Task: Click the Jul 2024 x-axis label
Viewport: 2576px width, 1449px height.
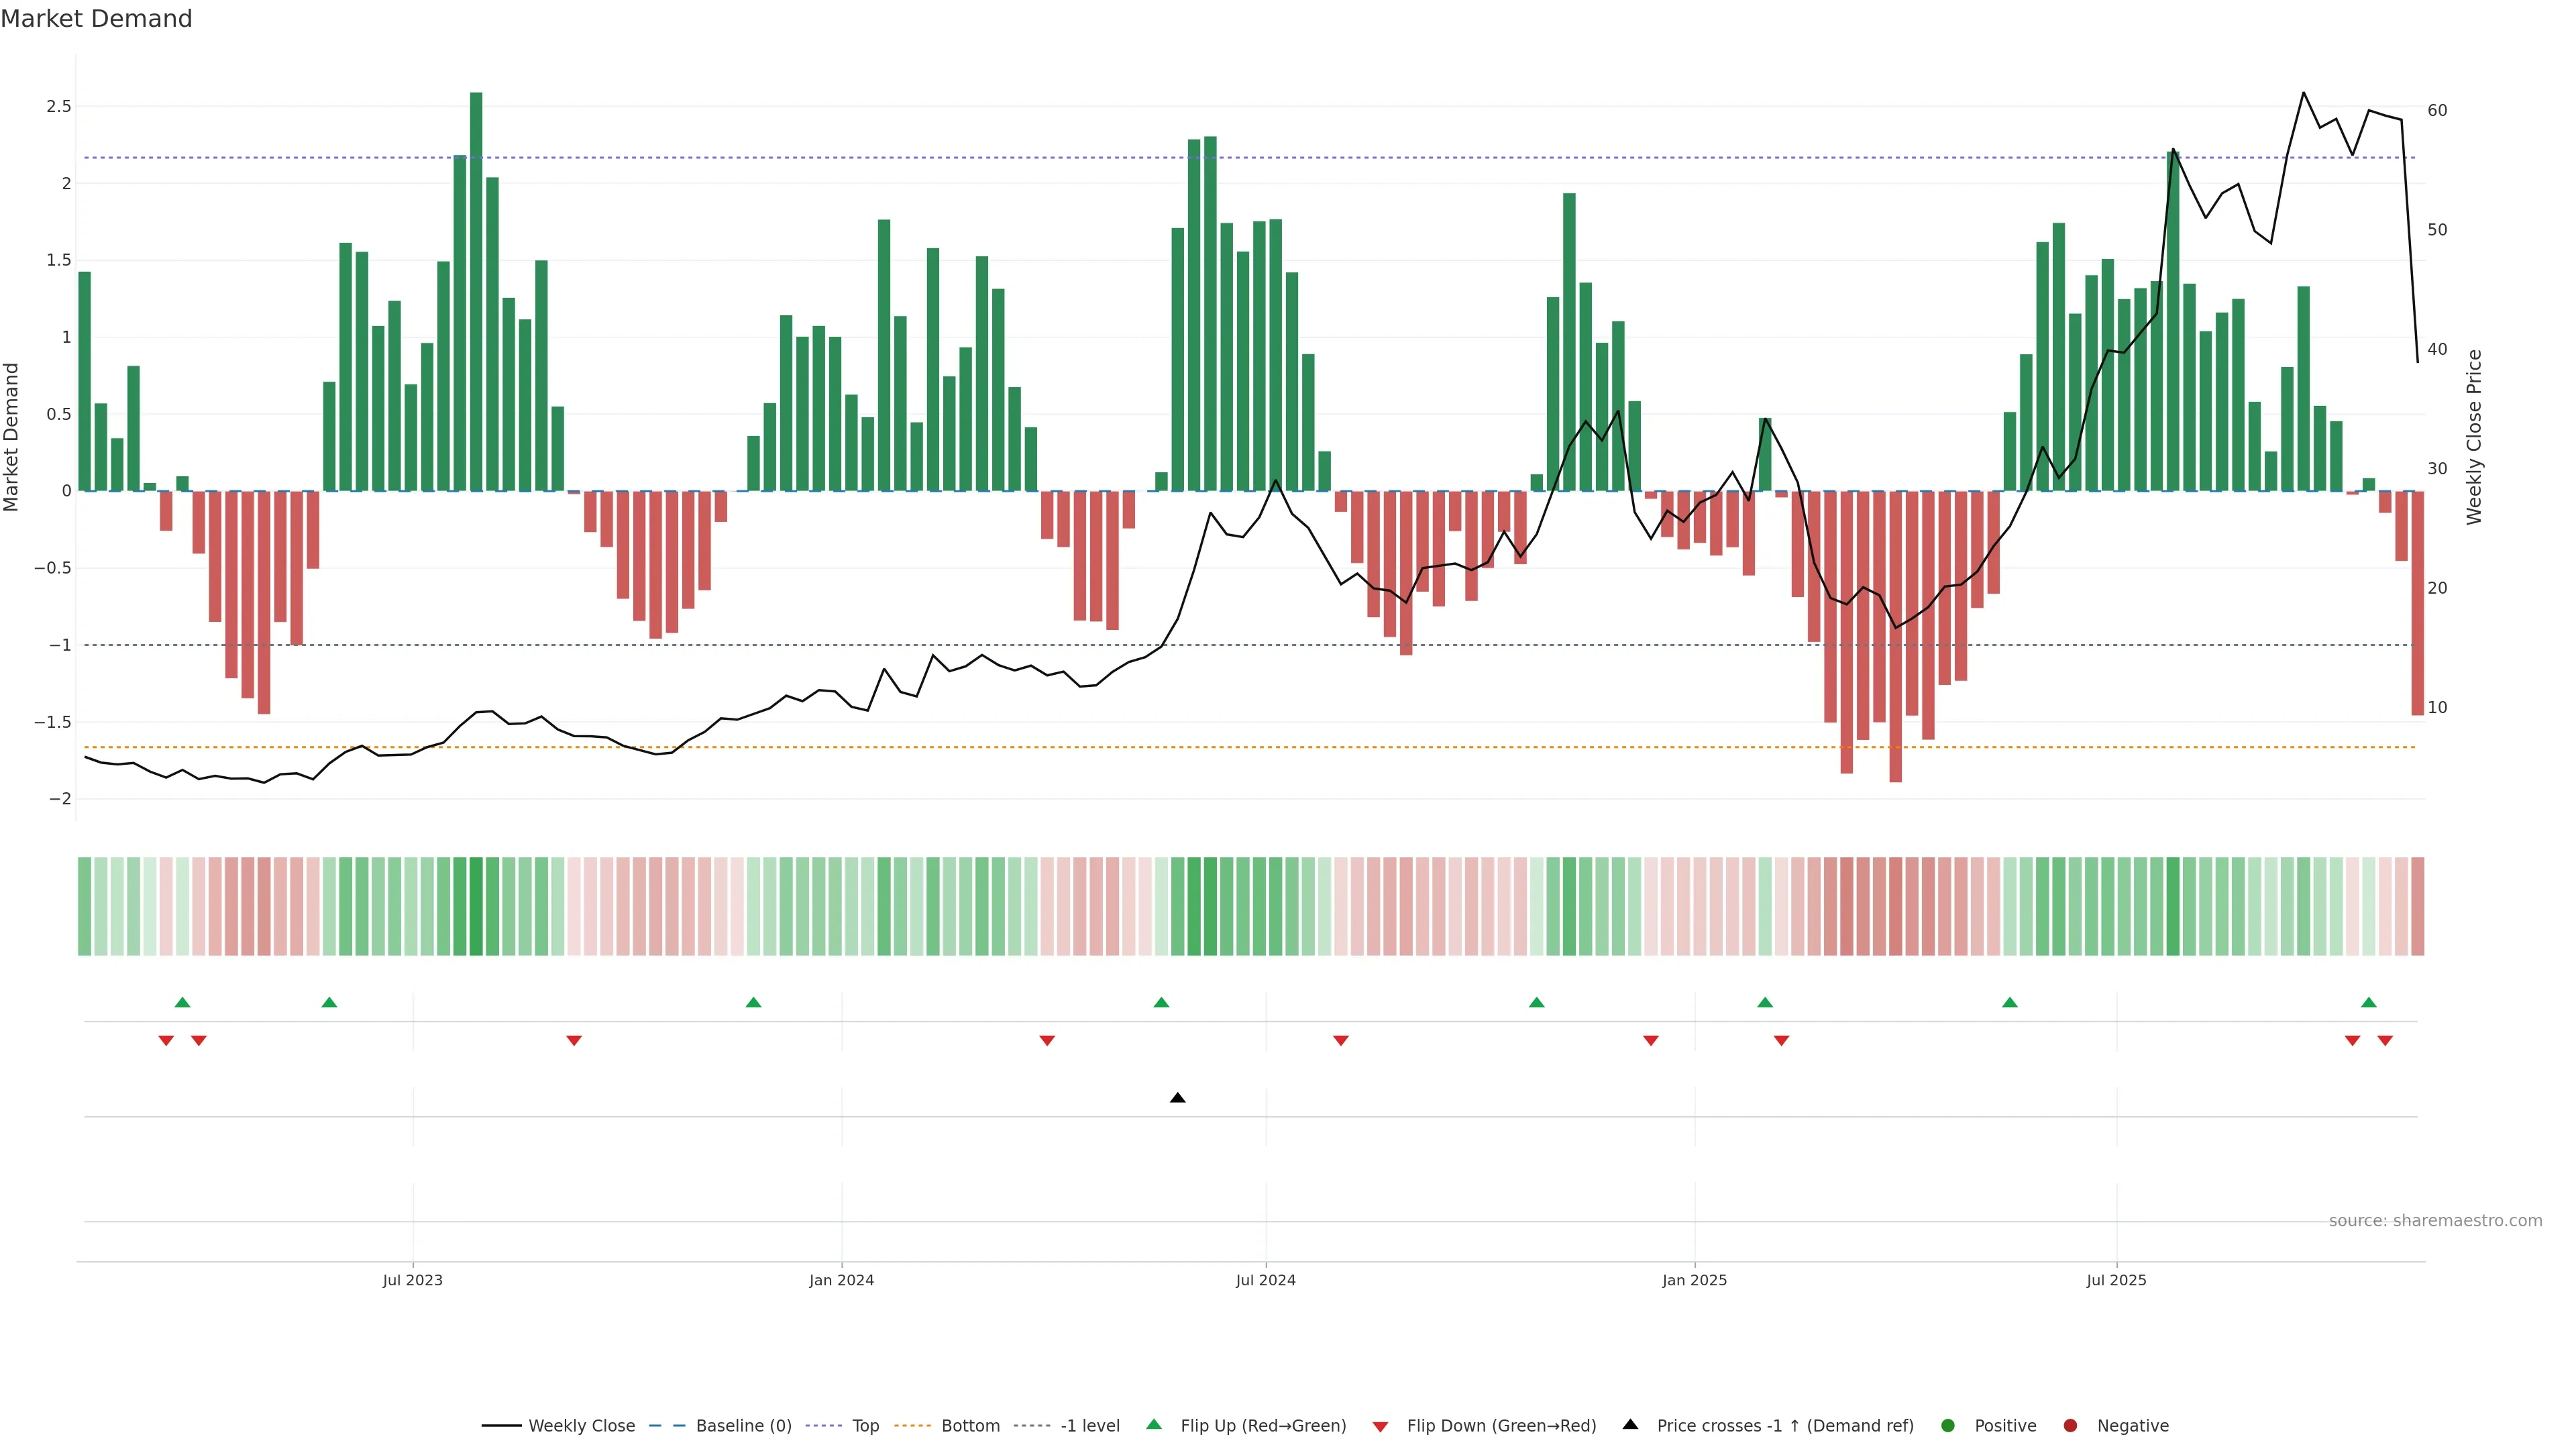Action: pos(1265,1280)
